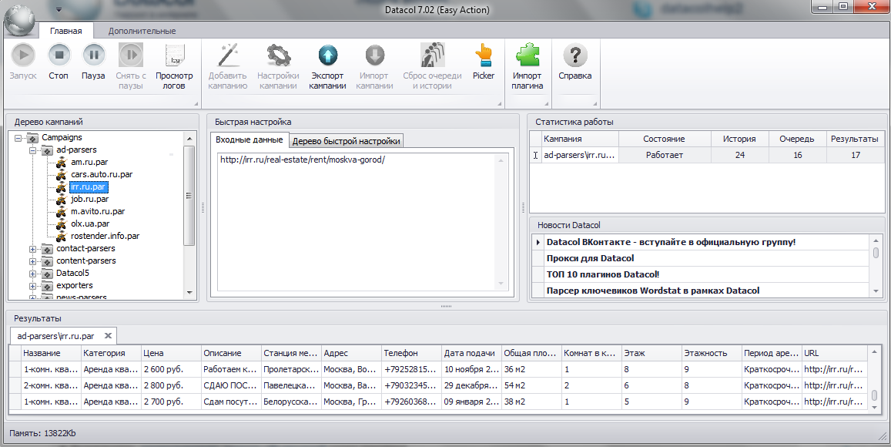891x447 pixels.
Task: Select am.ru.par campaign in tree
Action: pos(89,162)
